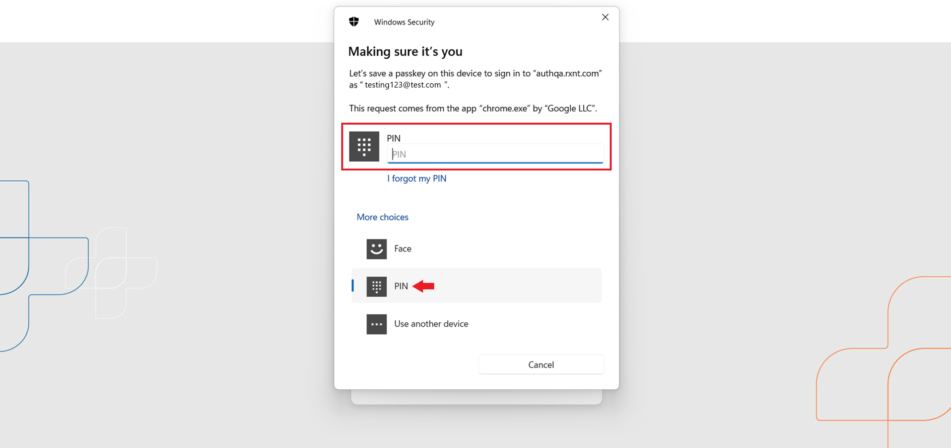Click the testing123@test.com account text
The width and height of the screenshot is (951, 448).
[x=402, y=85]
